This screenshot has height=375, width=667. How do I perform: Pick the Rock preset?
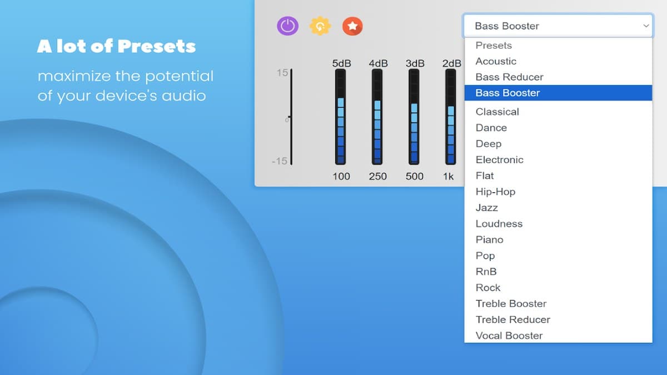(x=558, y=288)
